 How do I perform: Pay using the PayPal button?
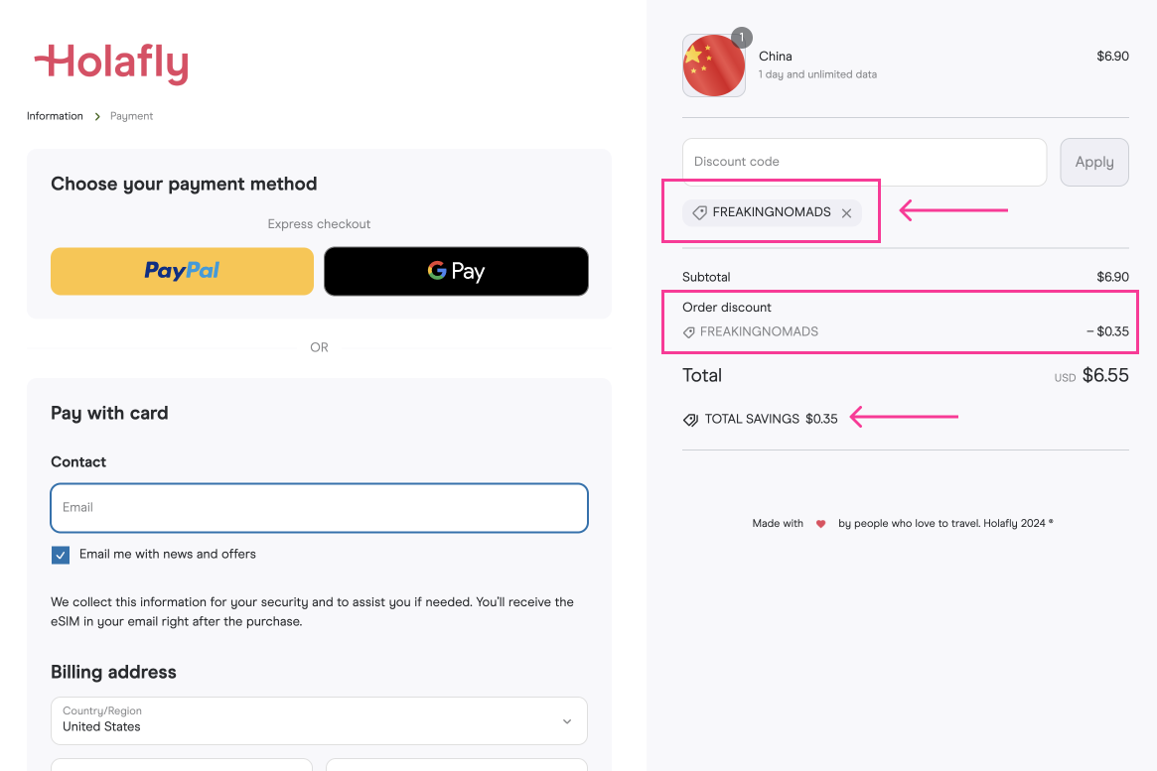[x=181, y=271]
